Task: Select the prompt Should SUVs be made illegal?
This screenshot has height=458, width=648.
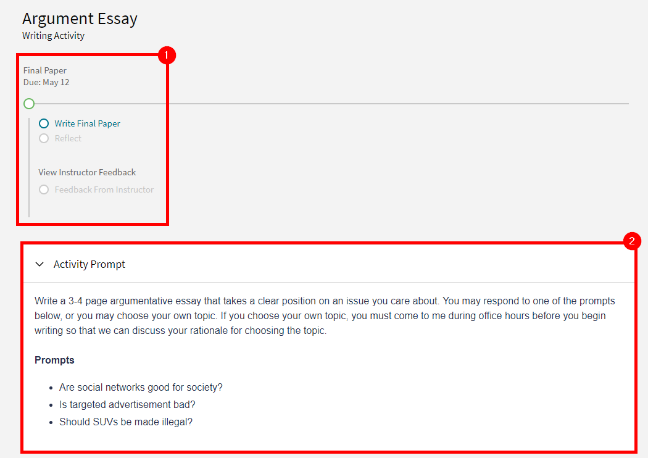Action: pyautogui.click(x=125, y=422)
